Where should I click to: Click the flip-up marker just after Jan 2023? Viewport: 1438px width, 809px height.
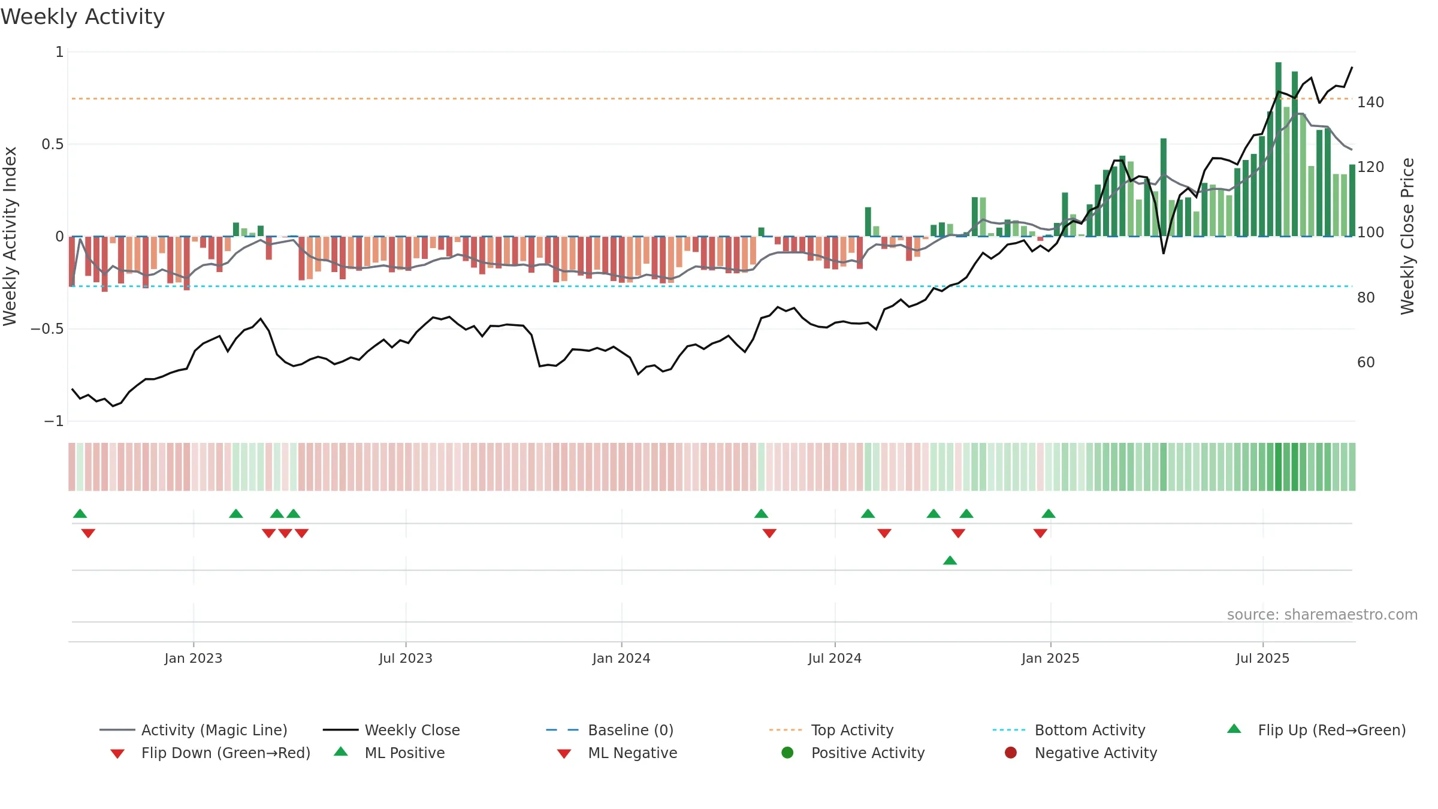pos(236,514)
